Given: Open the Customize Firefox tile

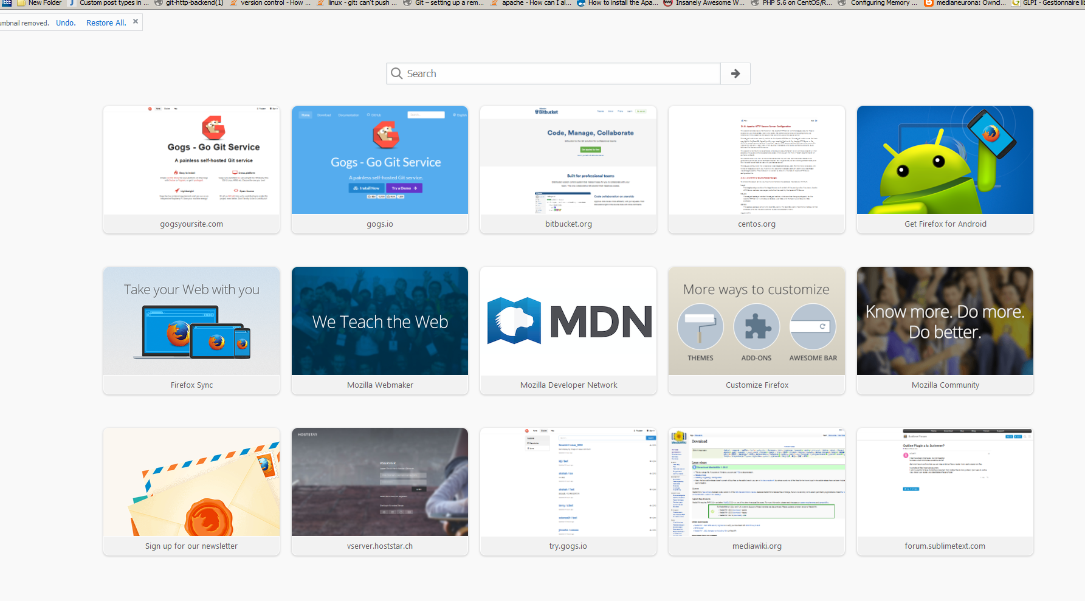Looking at the screenshot, I should click(x=757, y=331).
